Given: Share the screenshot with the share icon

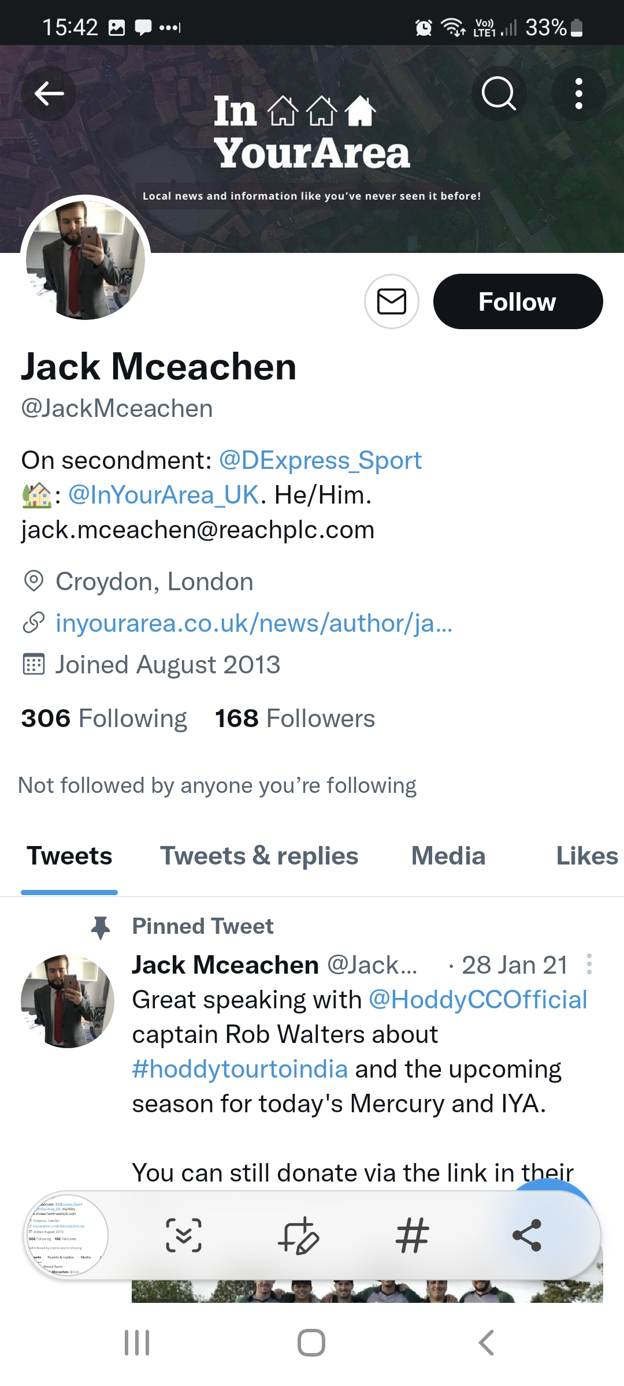Looking at the screenshot, I should [527, 1235].
